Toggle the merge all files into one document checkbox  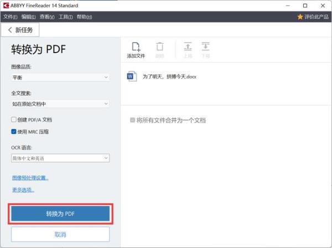coord(133,120)
